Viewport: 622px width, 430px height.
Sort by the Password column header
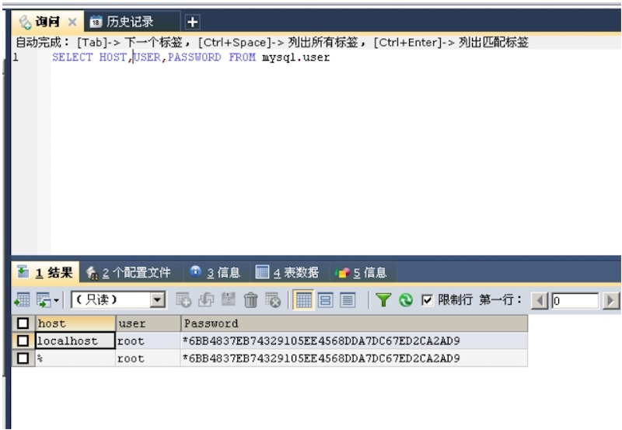(x=353, y=323)
